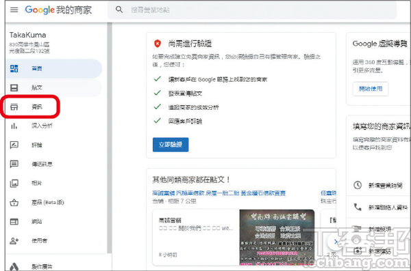The width and height of the screenshot is (411, 271).
Task: Open the 製作廣告 sidebar item
Action: [x=53, y=266]
